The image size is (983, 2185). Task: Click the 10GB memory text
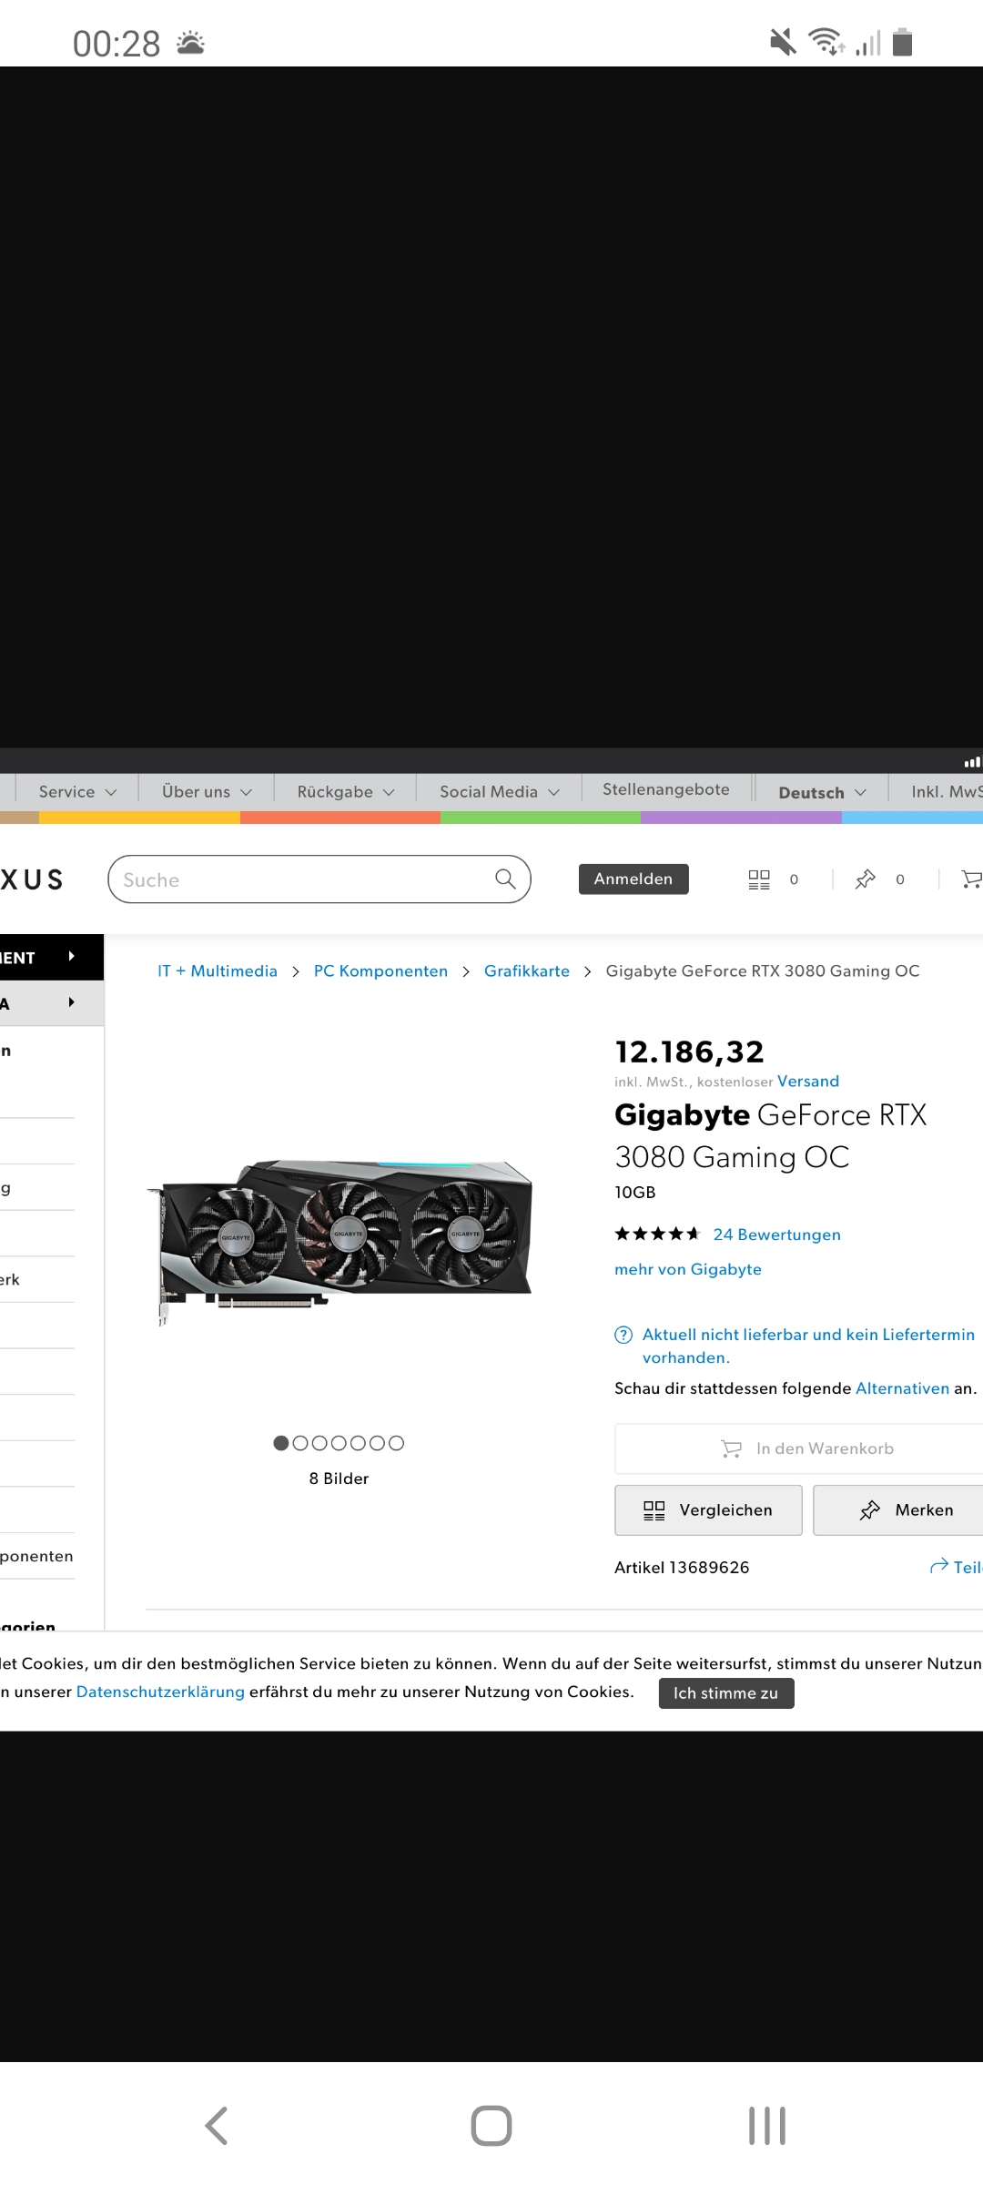pyautogui.click(x=635, y=1193)
